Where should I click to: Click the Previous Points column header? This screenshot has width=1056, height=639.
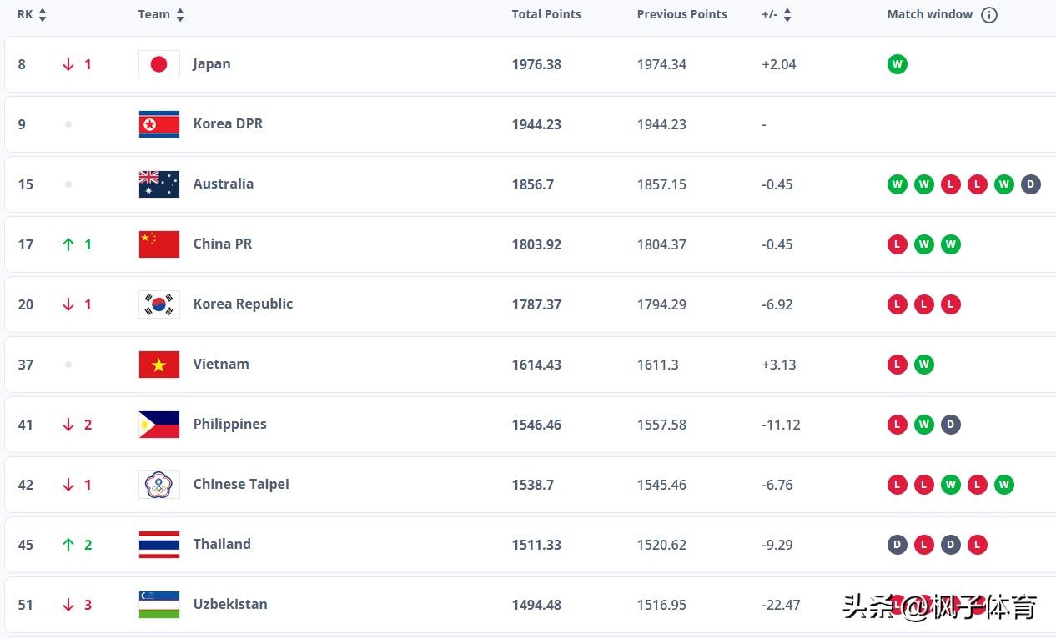[x=681, y=14]
